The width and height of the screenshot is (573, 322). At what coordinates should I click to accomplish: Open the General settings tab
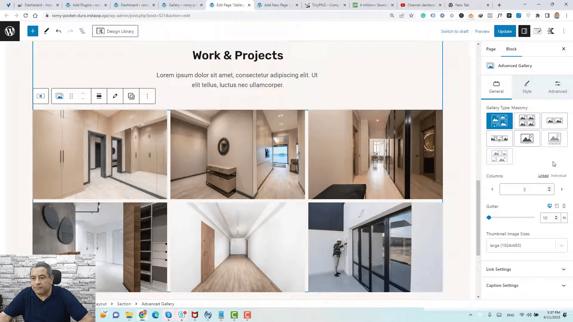(496, 87)
